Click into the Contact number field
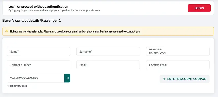Image resolution: width=218 pixels, height=97 pixels. (39, 65)
